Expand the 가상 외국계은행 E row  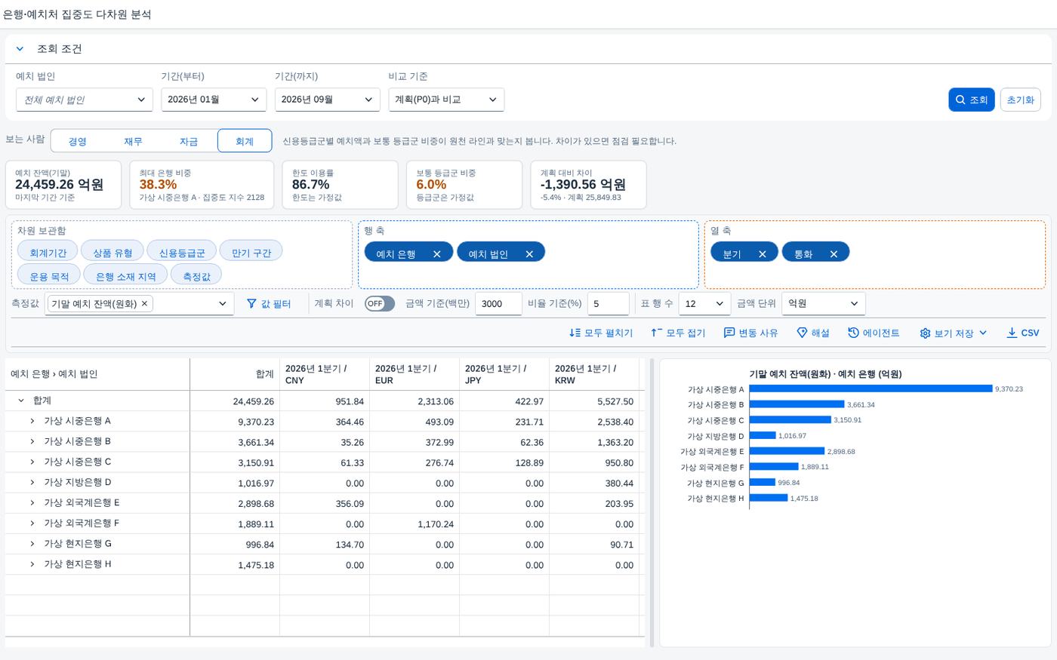click(x=32, y=503)
